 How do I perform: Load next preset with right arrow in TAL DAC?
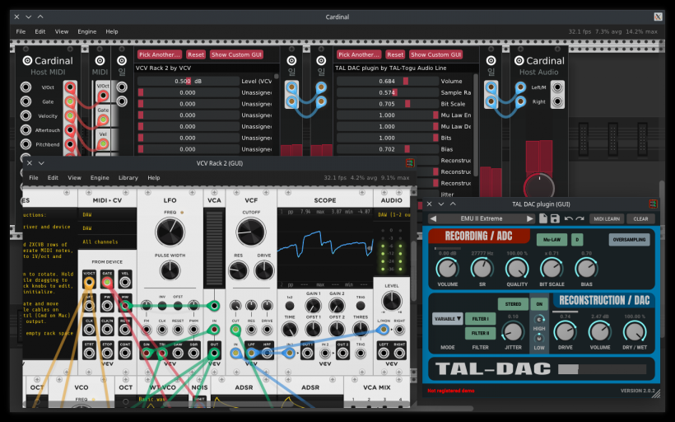pos(530,218)
